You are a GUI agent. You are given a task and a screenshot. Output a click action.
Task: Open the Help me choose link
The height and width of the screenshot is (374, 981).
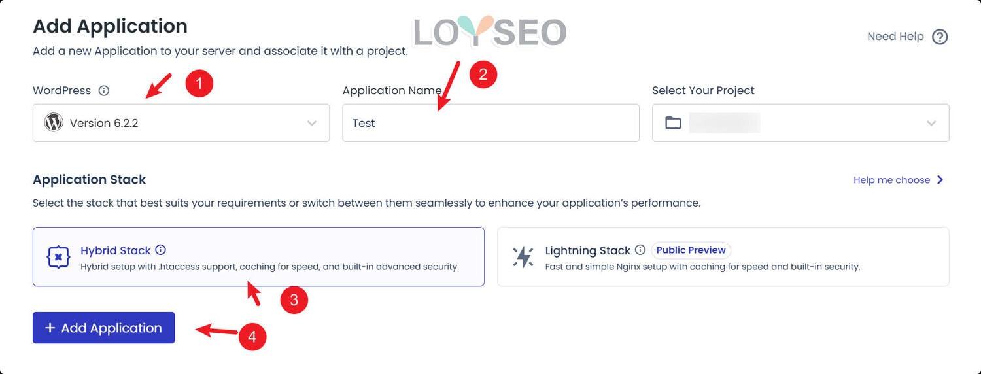pyautogui.click(x=891, y=180)
